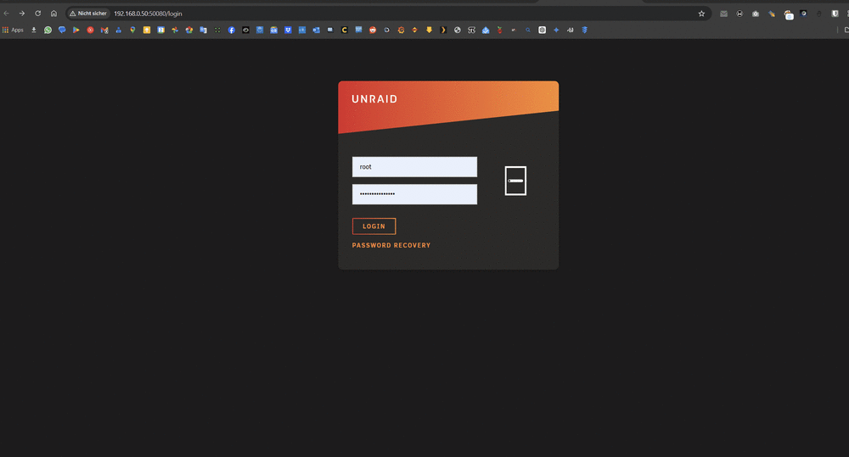Click the shield extension icon in toolbar
Image resolution: width=849 pixels, height=457 pixels.
click(x=835, y=14)
